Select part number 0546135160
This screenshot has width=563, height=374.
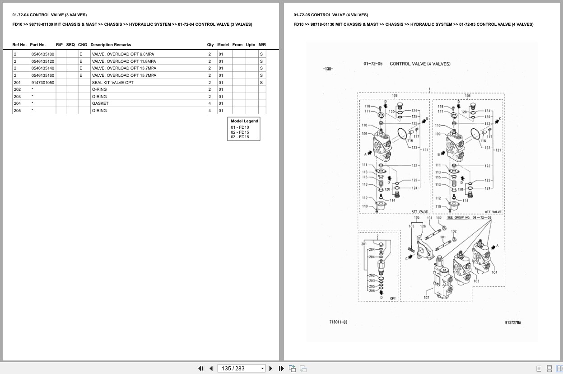43,75
